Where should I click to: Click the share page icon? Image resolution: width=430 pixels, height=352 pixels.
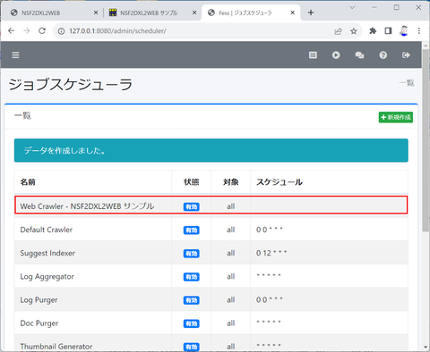(x=338, y=31)
